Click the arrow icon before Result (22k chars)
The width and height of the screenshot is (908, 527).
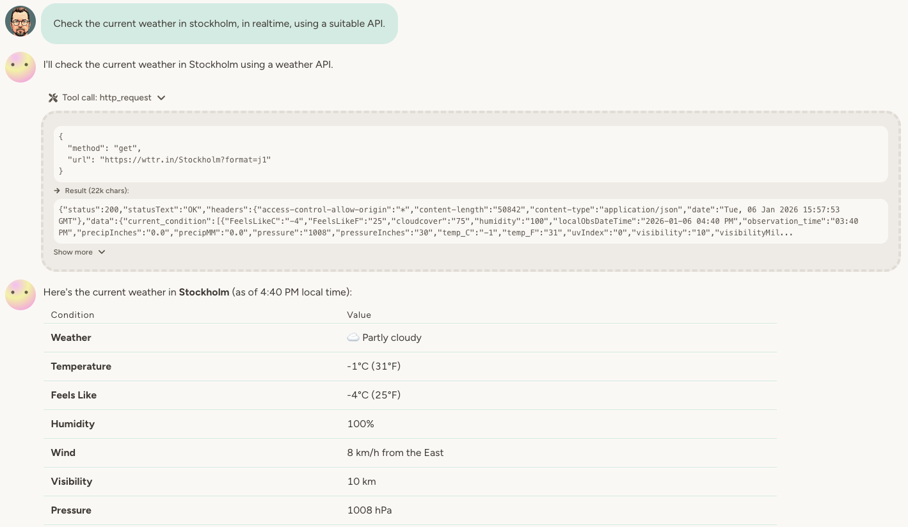(x=56, y=190)
